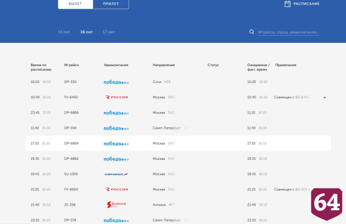346x224 pixels.
Task: Open the РАСПИСАНИЕ calendar icon
Action: pyautogui.click(x=287, y=4)
